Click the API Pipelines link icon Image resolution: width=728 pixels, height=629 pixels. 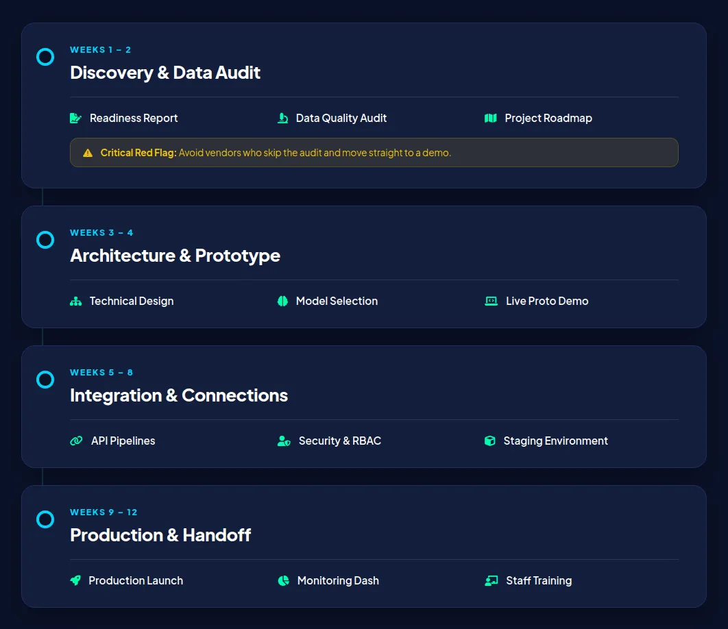76,441
